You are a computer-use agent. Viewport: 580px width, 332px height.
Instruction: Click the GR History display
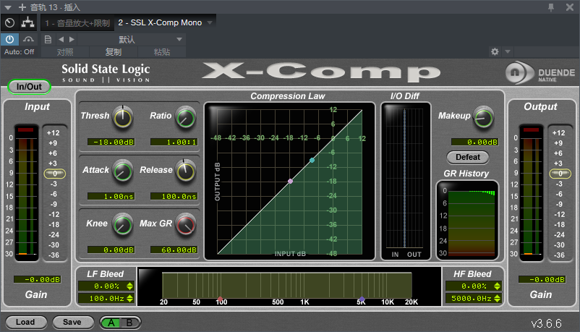tap(468, 221)
